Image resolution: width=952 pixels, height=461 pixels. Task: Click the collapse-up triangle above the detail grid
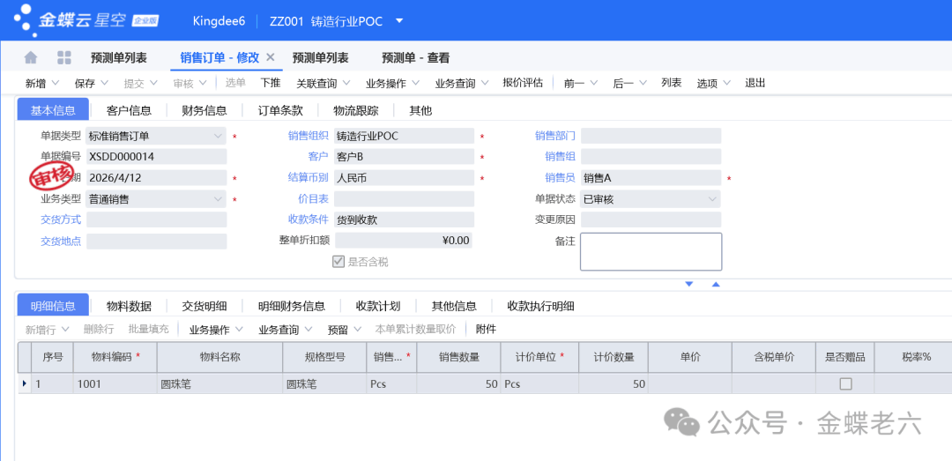716,284
